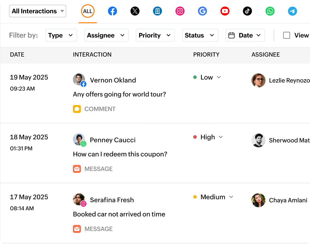The height and width of the screenshot is (244, 310).
Task: Open the WhatsApp interactions channel
Action: (270, 11)
